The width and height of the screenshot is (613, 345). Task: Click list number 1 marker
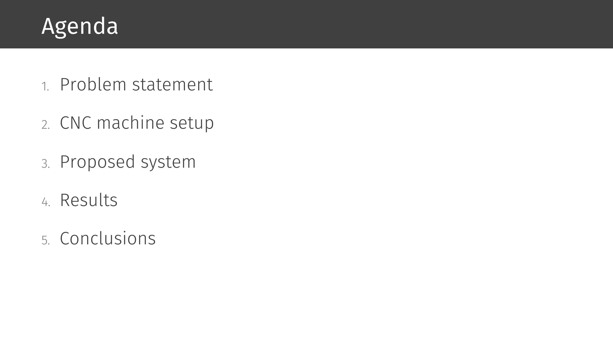click(x=45, y=87)
